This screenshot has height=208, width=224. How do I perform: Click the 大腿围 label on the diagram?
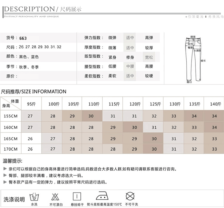[x=197, y=51]
